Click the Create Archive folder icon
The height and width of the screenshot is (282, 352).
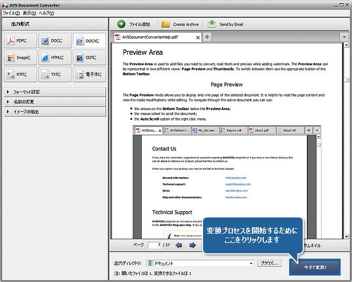pyautogui.click(x=165, y=24)
